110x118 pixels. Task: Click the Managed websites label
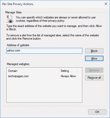[x=18, y=64]
